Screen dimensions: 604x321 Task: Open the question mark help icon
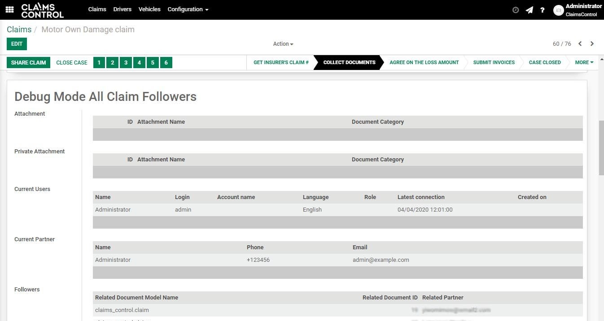click(543, 10)
